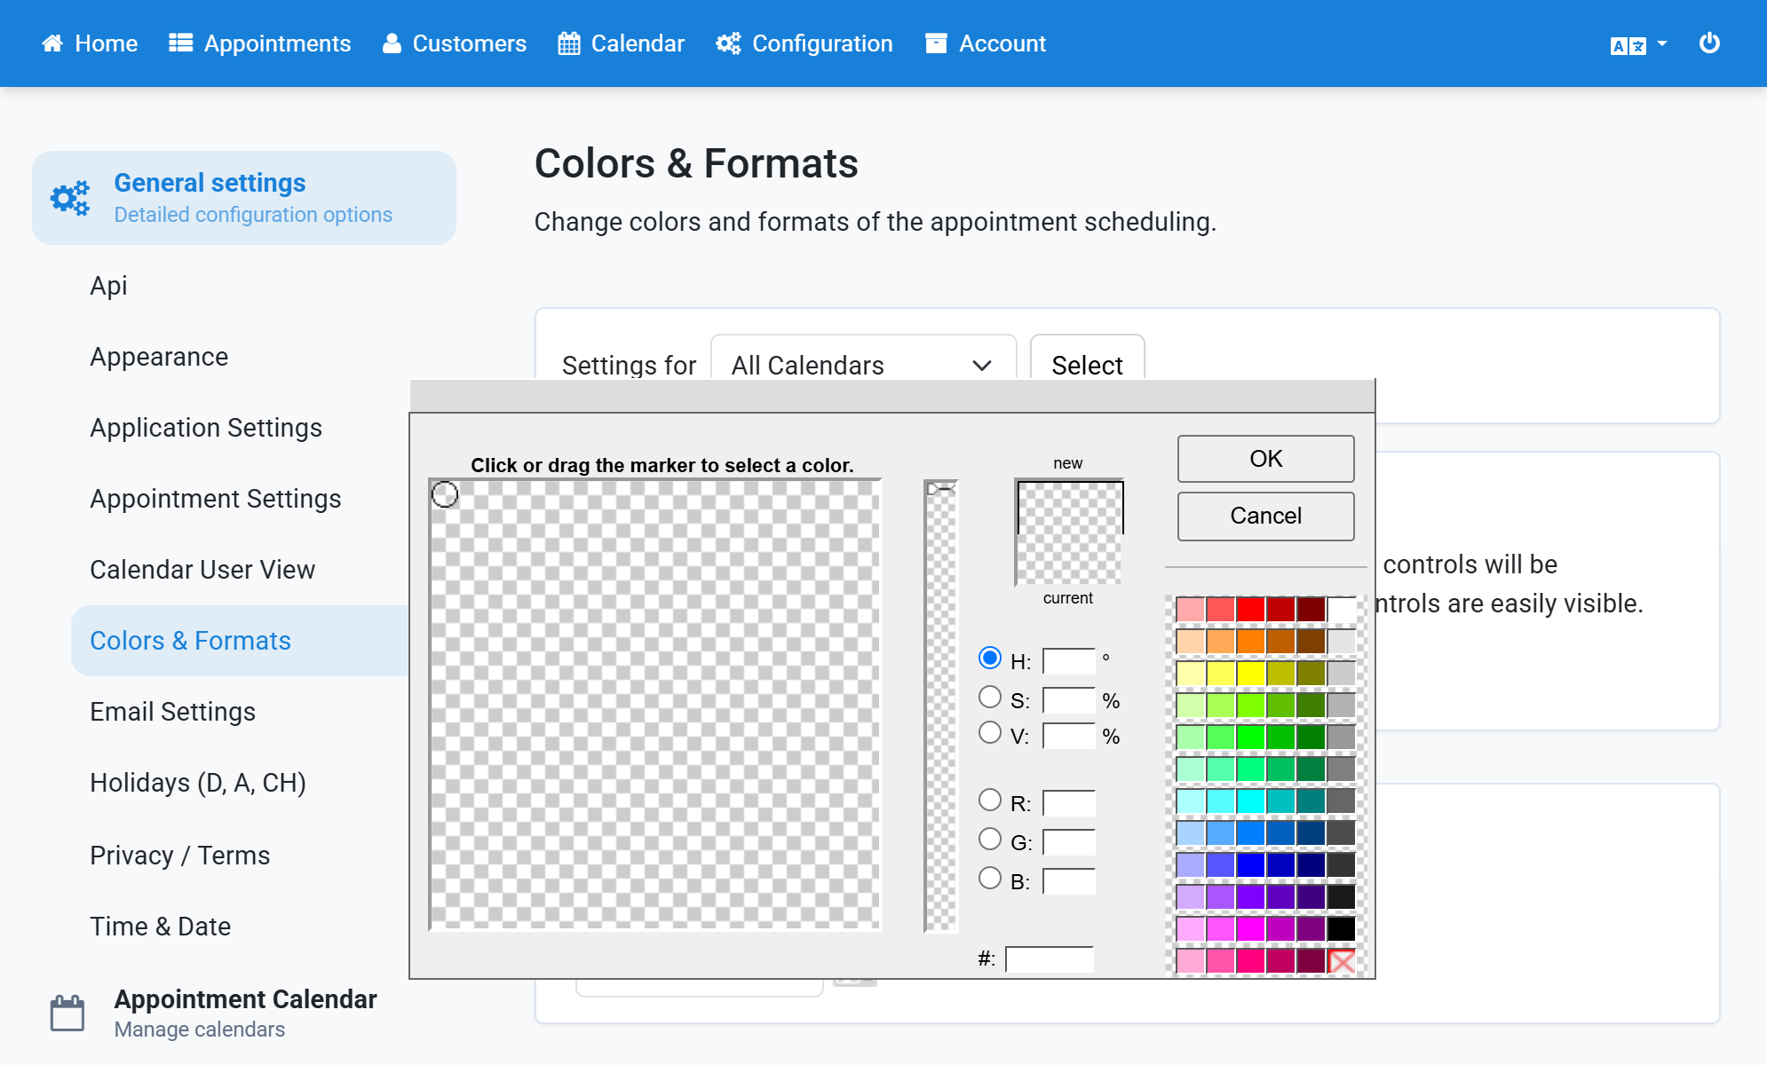This screenshot has width=1767, height=1065.
Task: Open Calendar User View in sidebar
Action: click(x=202, y=570)
